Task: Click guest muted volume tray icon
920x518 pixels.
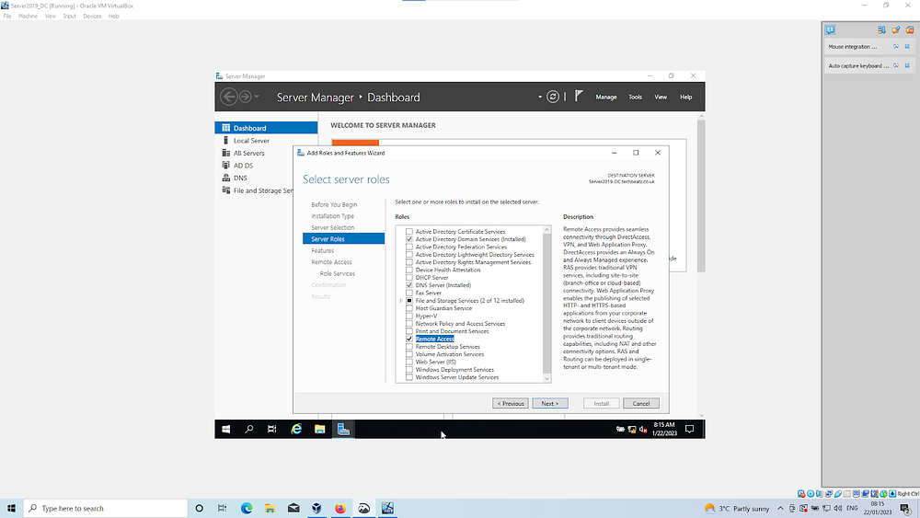Action: [x=643, y=430]
